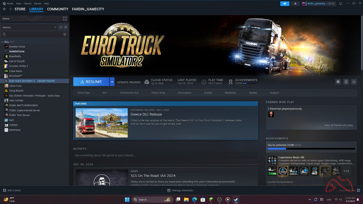The height and width of the screenshot is (204, 363).
Task: Toggle favorite star for Euro Truck Simulator 2
Action: 354,82
